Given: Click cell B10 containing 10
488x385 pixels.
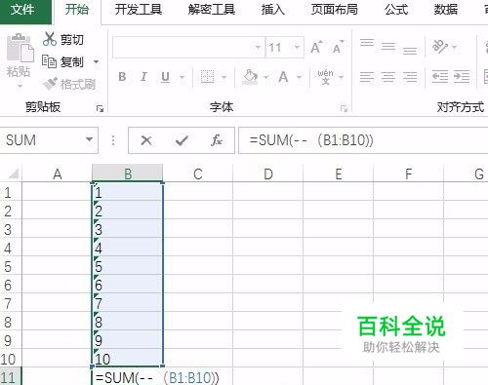Looking at the screenshot, I should (128, 359).
